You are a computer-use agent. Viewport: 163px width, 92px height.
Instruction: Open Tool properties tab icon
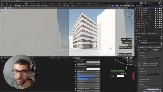(x=136, y=34)
